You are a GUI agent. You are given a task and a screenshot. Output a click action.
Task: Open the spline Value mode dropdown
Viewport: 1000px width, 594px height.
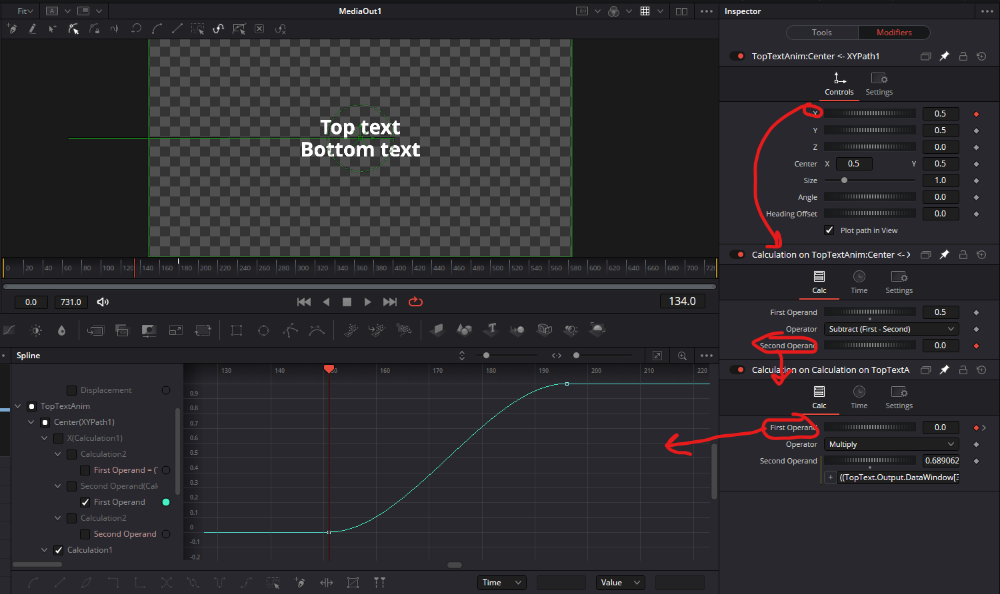click(x=620, y=583)
